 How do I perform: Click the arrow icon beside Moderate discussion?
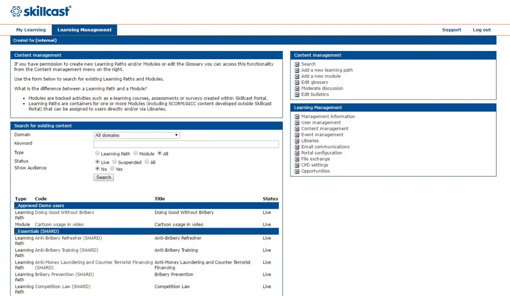click(x=297, y=88)
